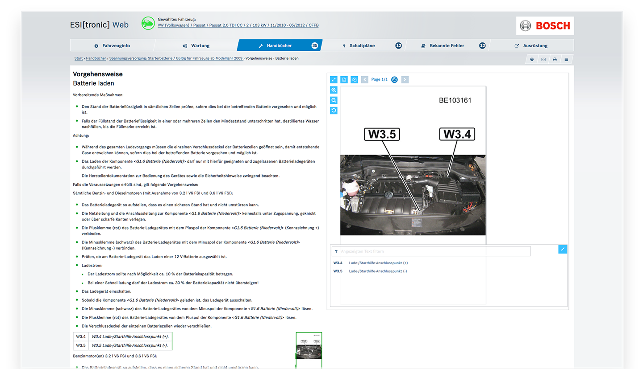This screenshot has height=369, width=643.
Task: Click the 'Vorgehensweise' heading
Action: click(x=98, y=74)
